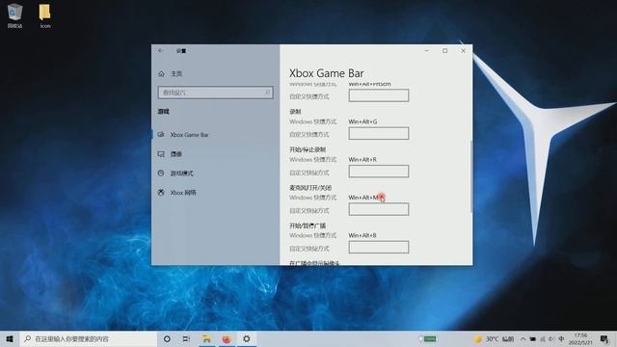Expand the hidden system tray icons chevron
The height and width of the screenshot is (347, 617).
point(523,338)
